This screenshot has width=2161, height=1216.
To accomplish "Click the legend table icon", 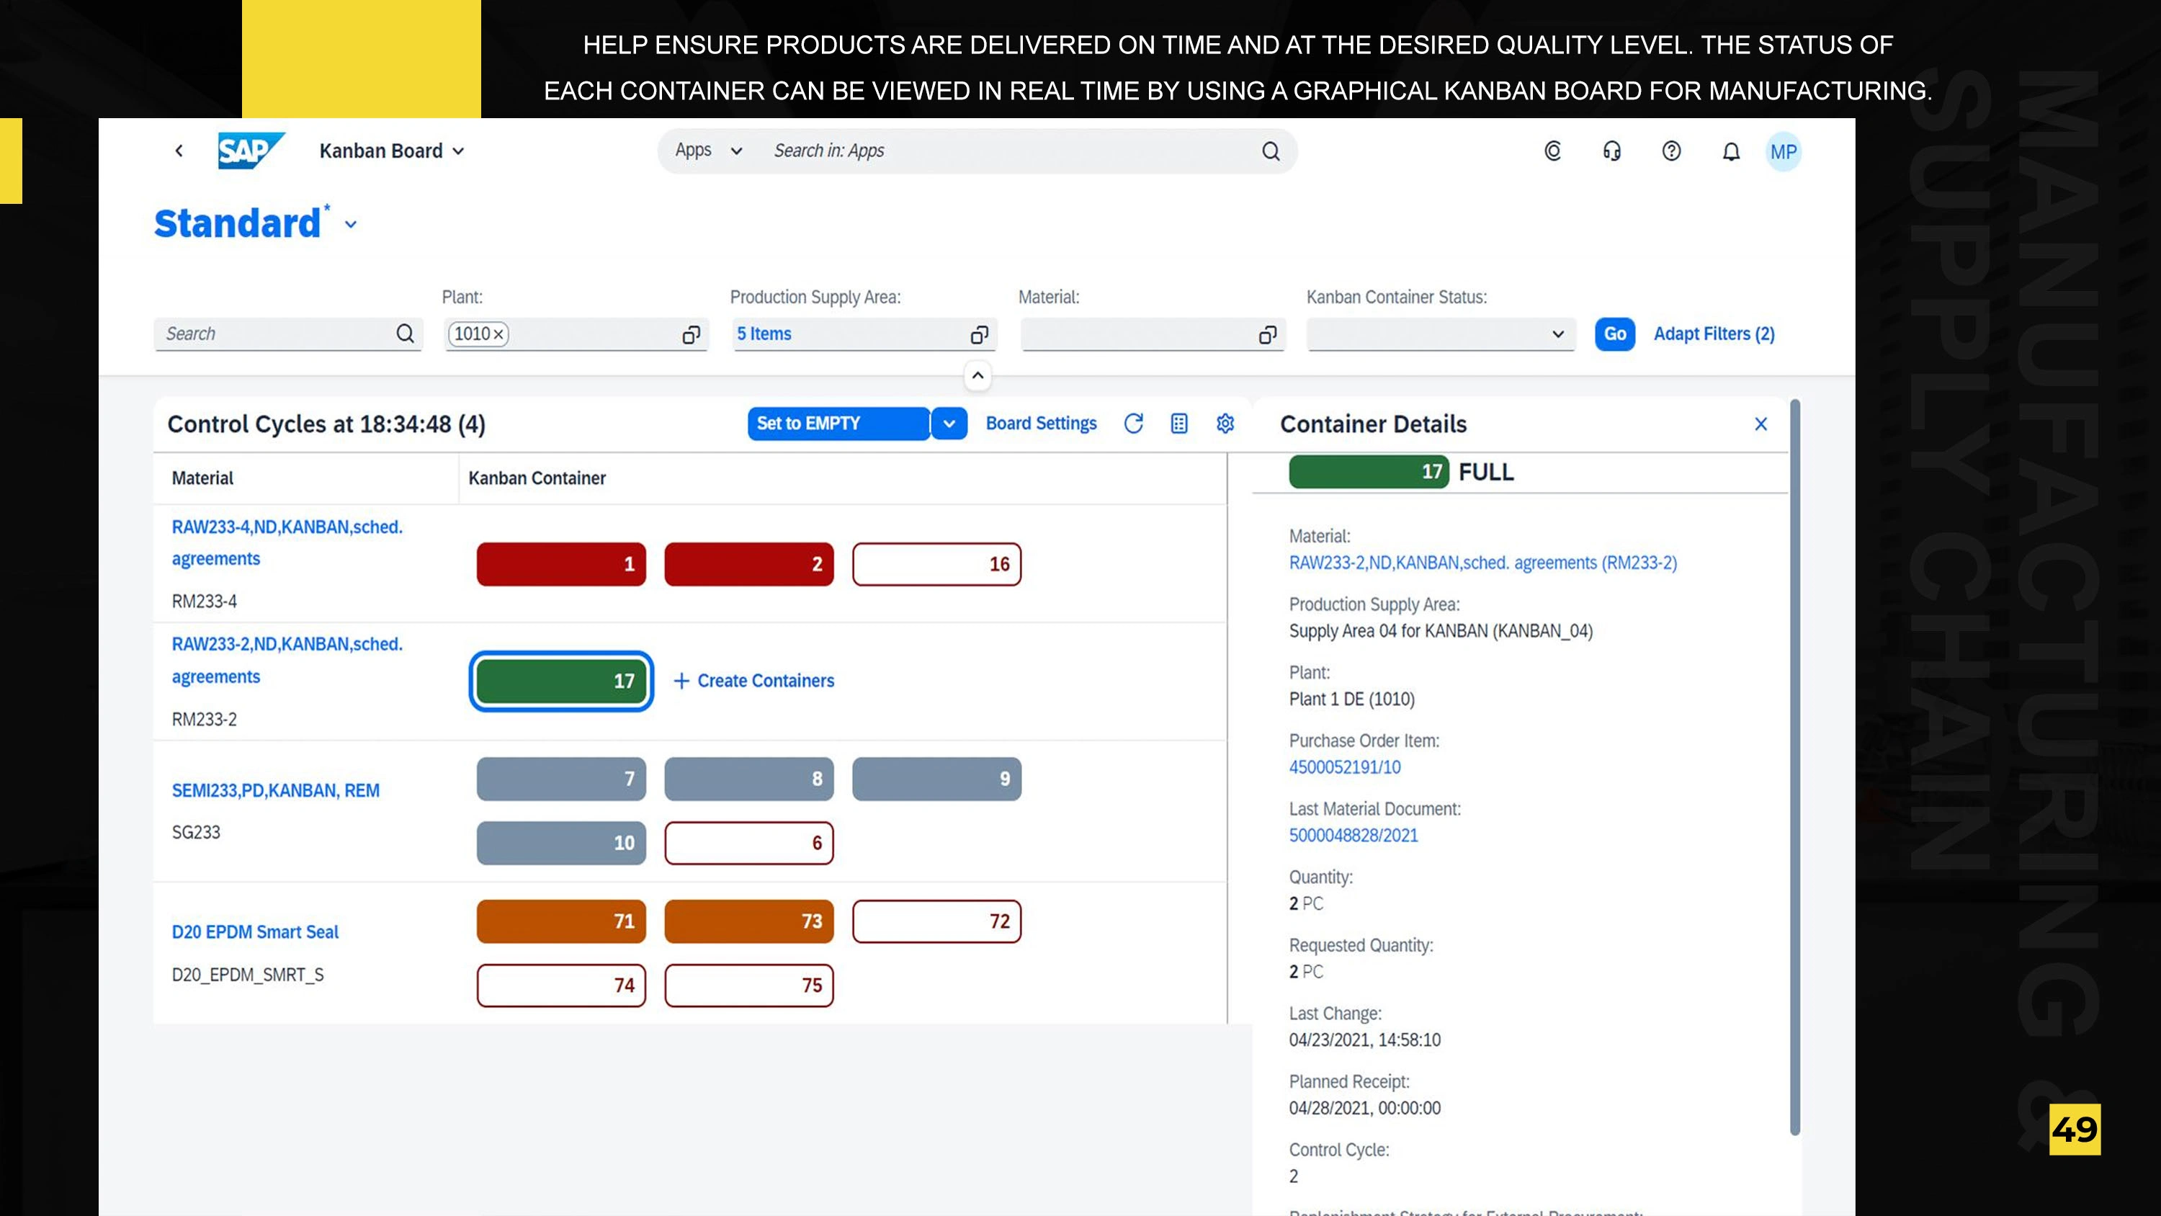I will click(x=1178, y=424).
